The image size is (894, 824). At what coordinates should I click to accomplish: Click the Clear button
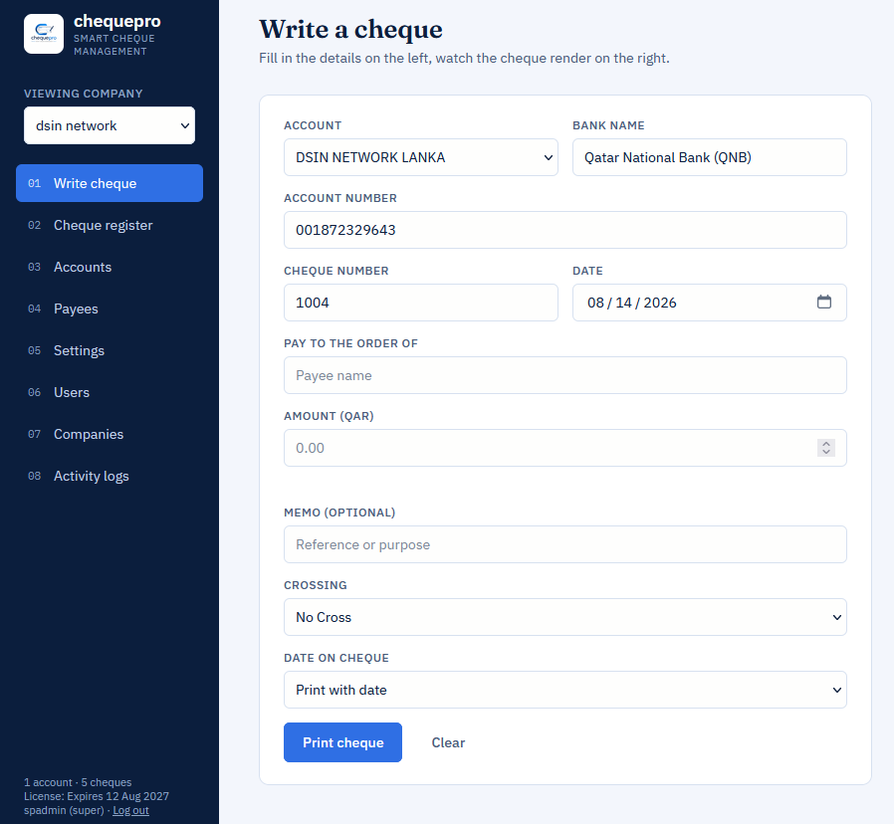(x=448, y=742)
